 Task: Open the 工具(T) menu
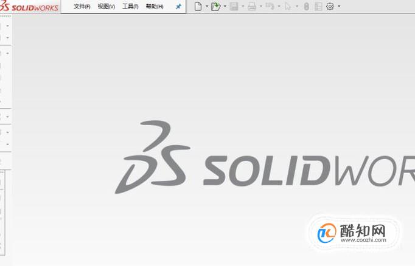coord(130,6)
